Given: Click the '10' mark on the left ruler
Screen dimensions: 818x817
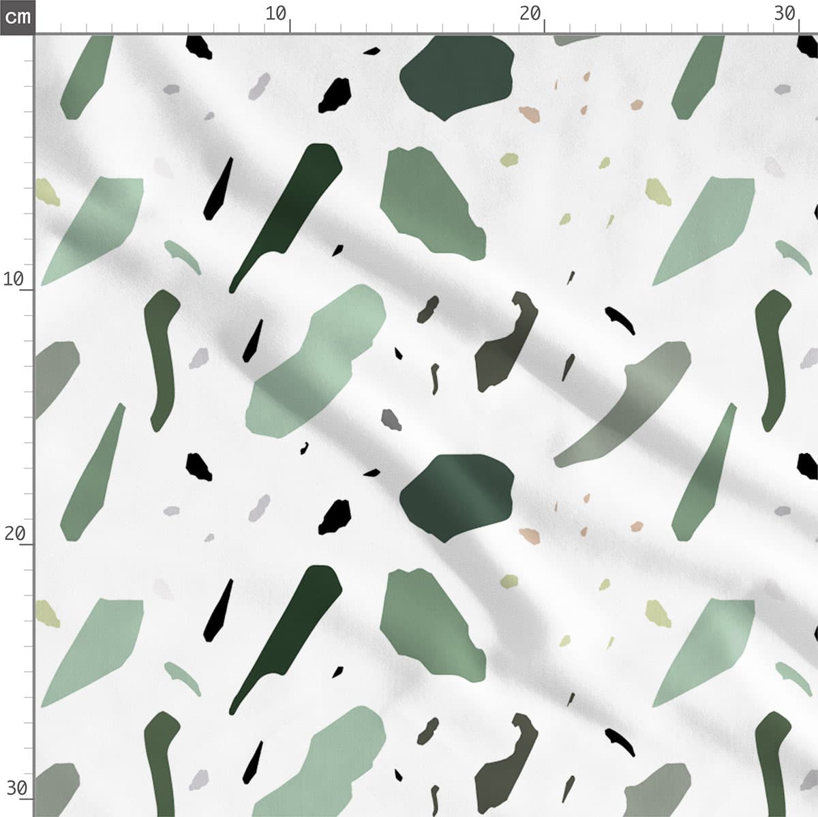Looking at the screenshot, I should (14, 278).
